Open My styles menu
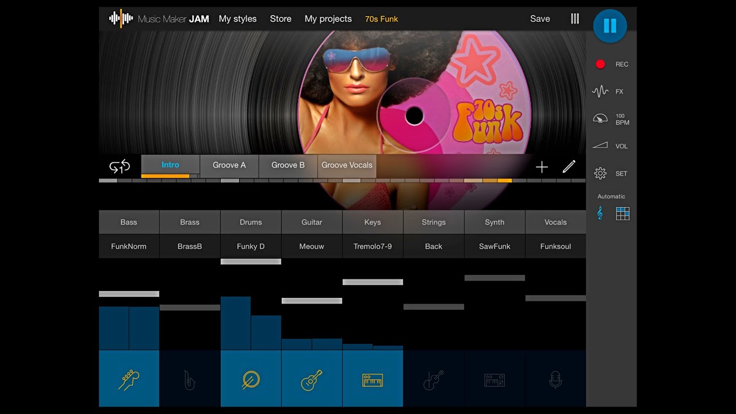736x414 pixels. (237, 19)
